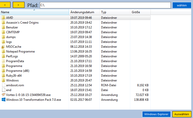The width and height of the screenshot is (193, 118).
Task: Click the Ruby26-x64 folder icon
Action: click(x=3, y=76)
